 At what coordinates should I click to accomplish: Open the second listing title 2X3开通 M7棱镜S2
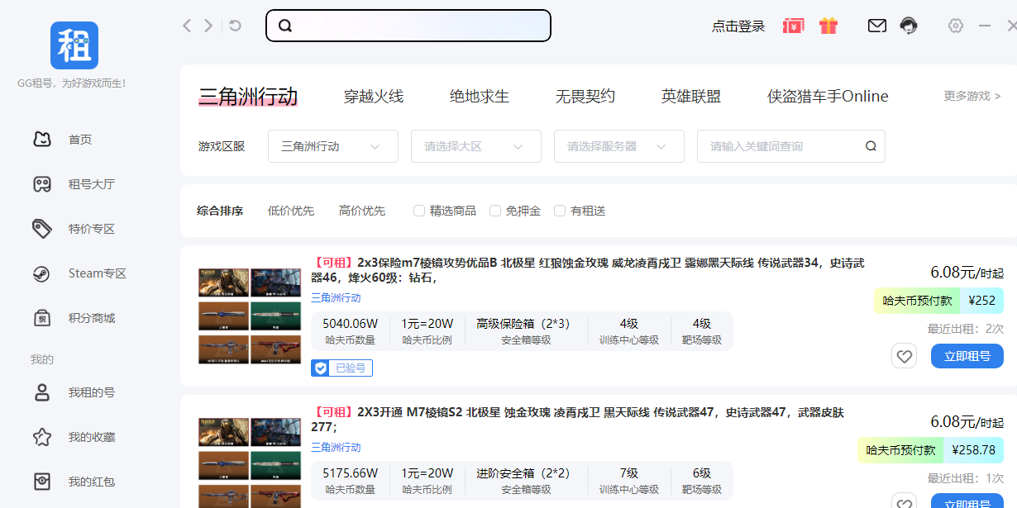[x=577, y=420]
